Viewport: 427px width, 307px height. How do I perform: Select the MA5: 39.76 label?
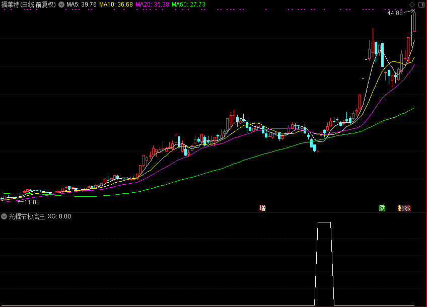point(82,5)
